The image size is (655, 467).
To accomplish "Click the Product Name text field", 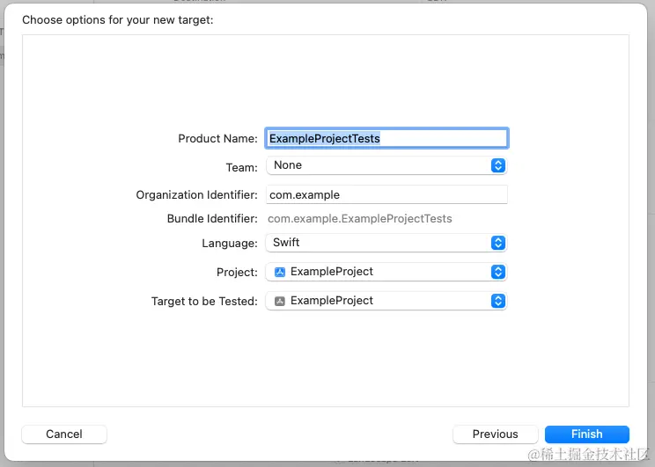I will click(386, 138).
